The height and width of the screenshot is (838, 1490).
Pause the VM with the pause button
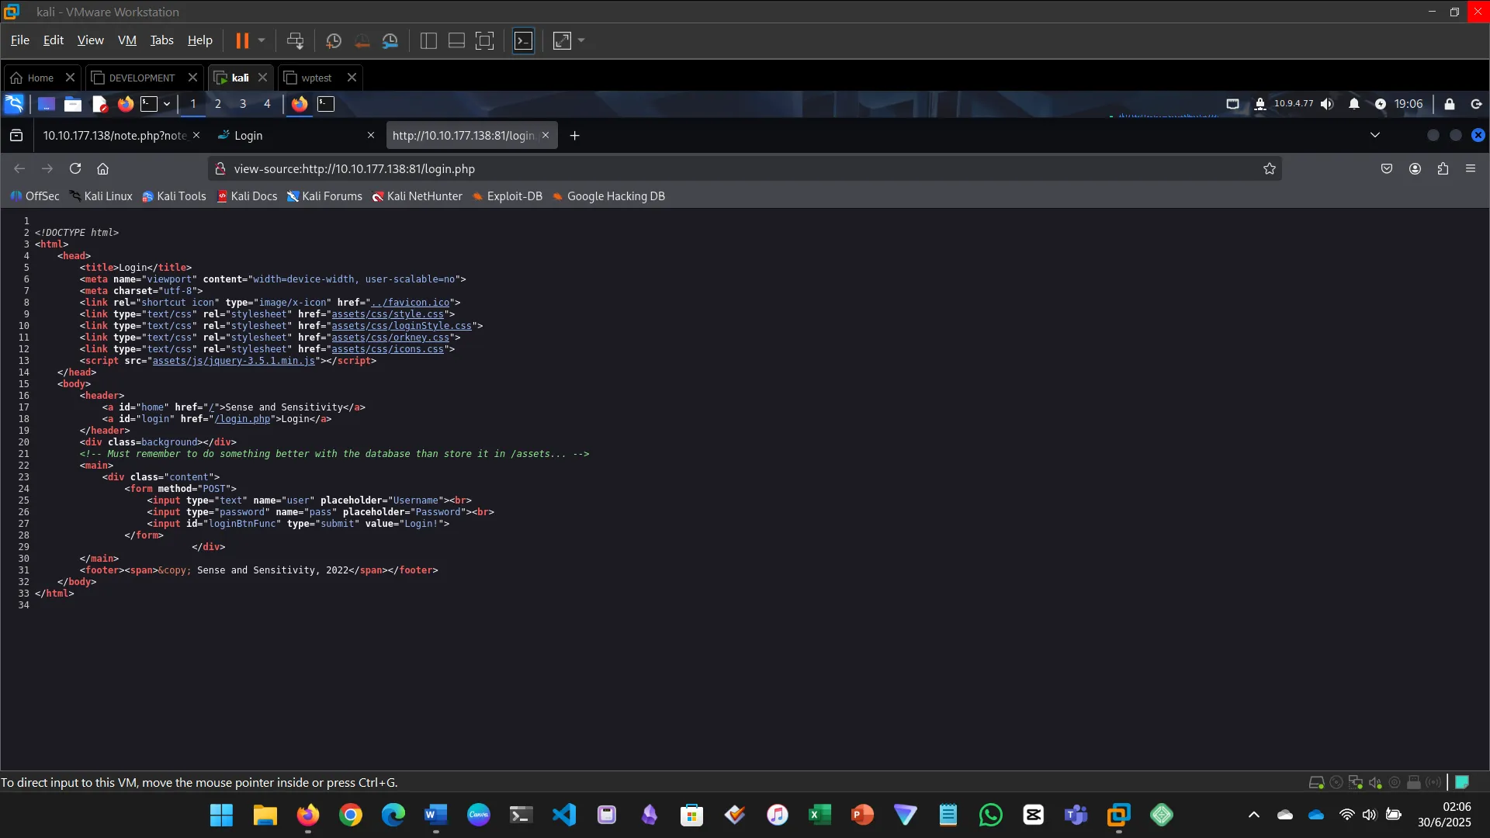242,40
